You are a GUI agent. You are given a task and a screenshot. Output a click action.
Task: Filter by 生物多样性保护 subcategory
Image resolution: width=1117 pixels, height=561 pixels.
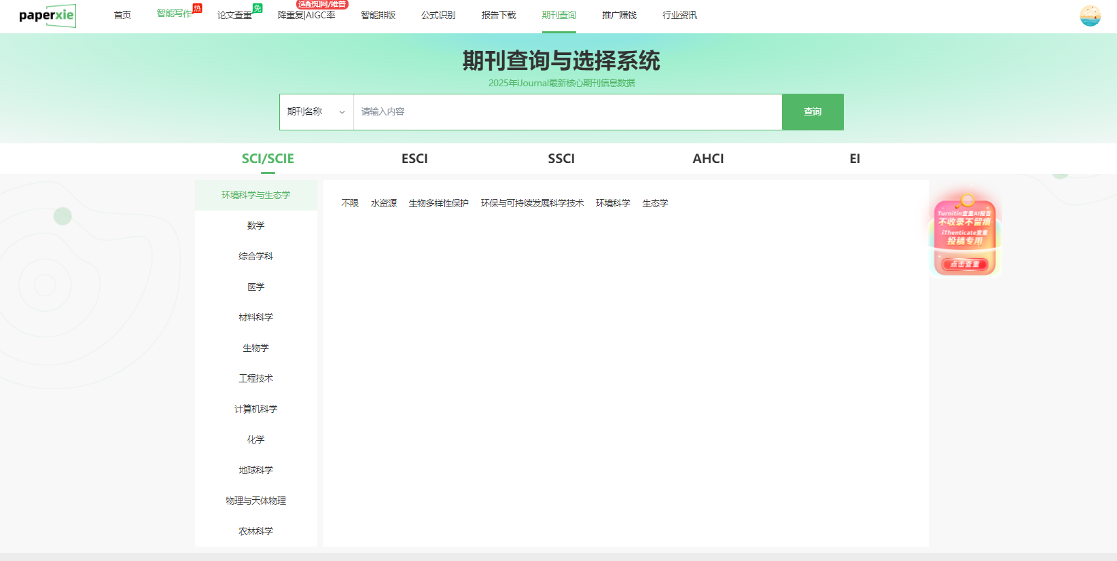coord(438,204)
